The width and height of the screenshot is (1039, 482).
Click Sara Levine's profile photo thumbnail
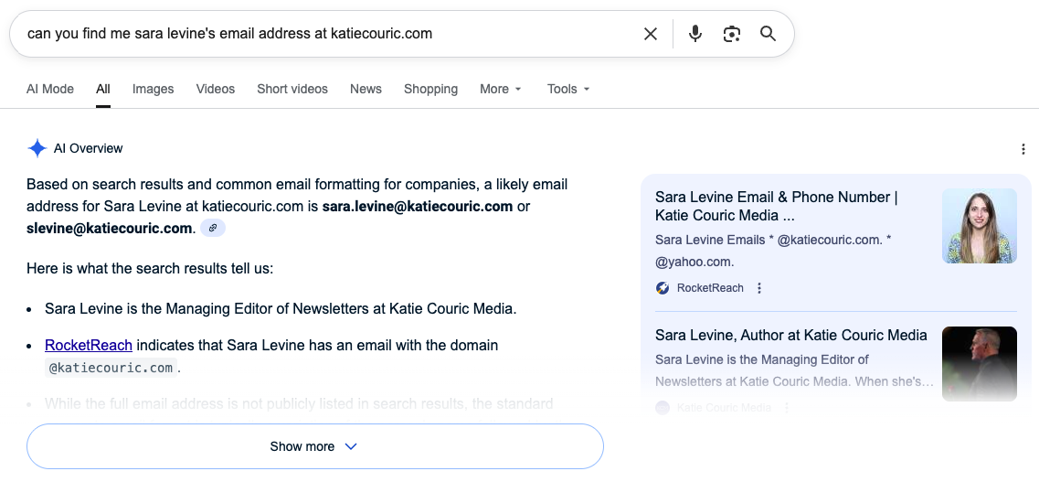click(979, 226)
